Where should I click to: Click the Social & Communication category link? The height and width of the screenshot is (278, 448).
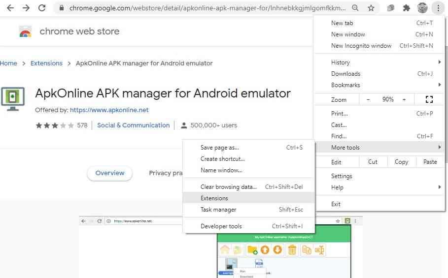(x=133, y=125)
